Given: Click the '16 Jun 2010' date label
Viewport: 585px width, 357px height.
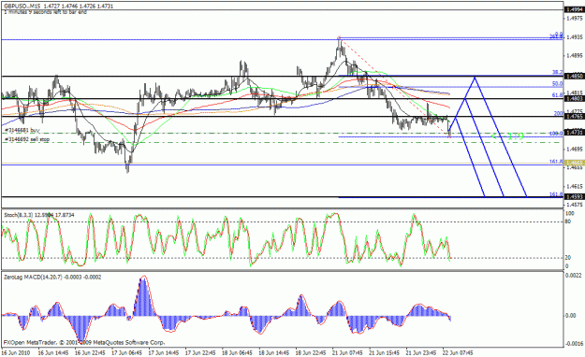Looking at the screenshot, I should (16, 352).
